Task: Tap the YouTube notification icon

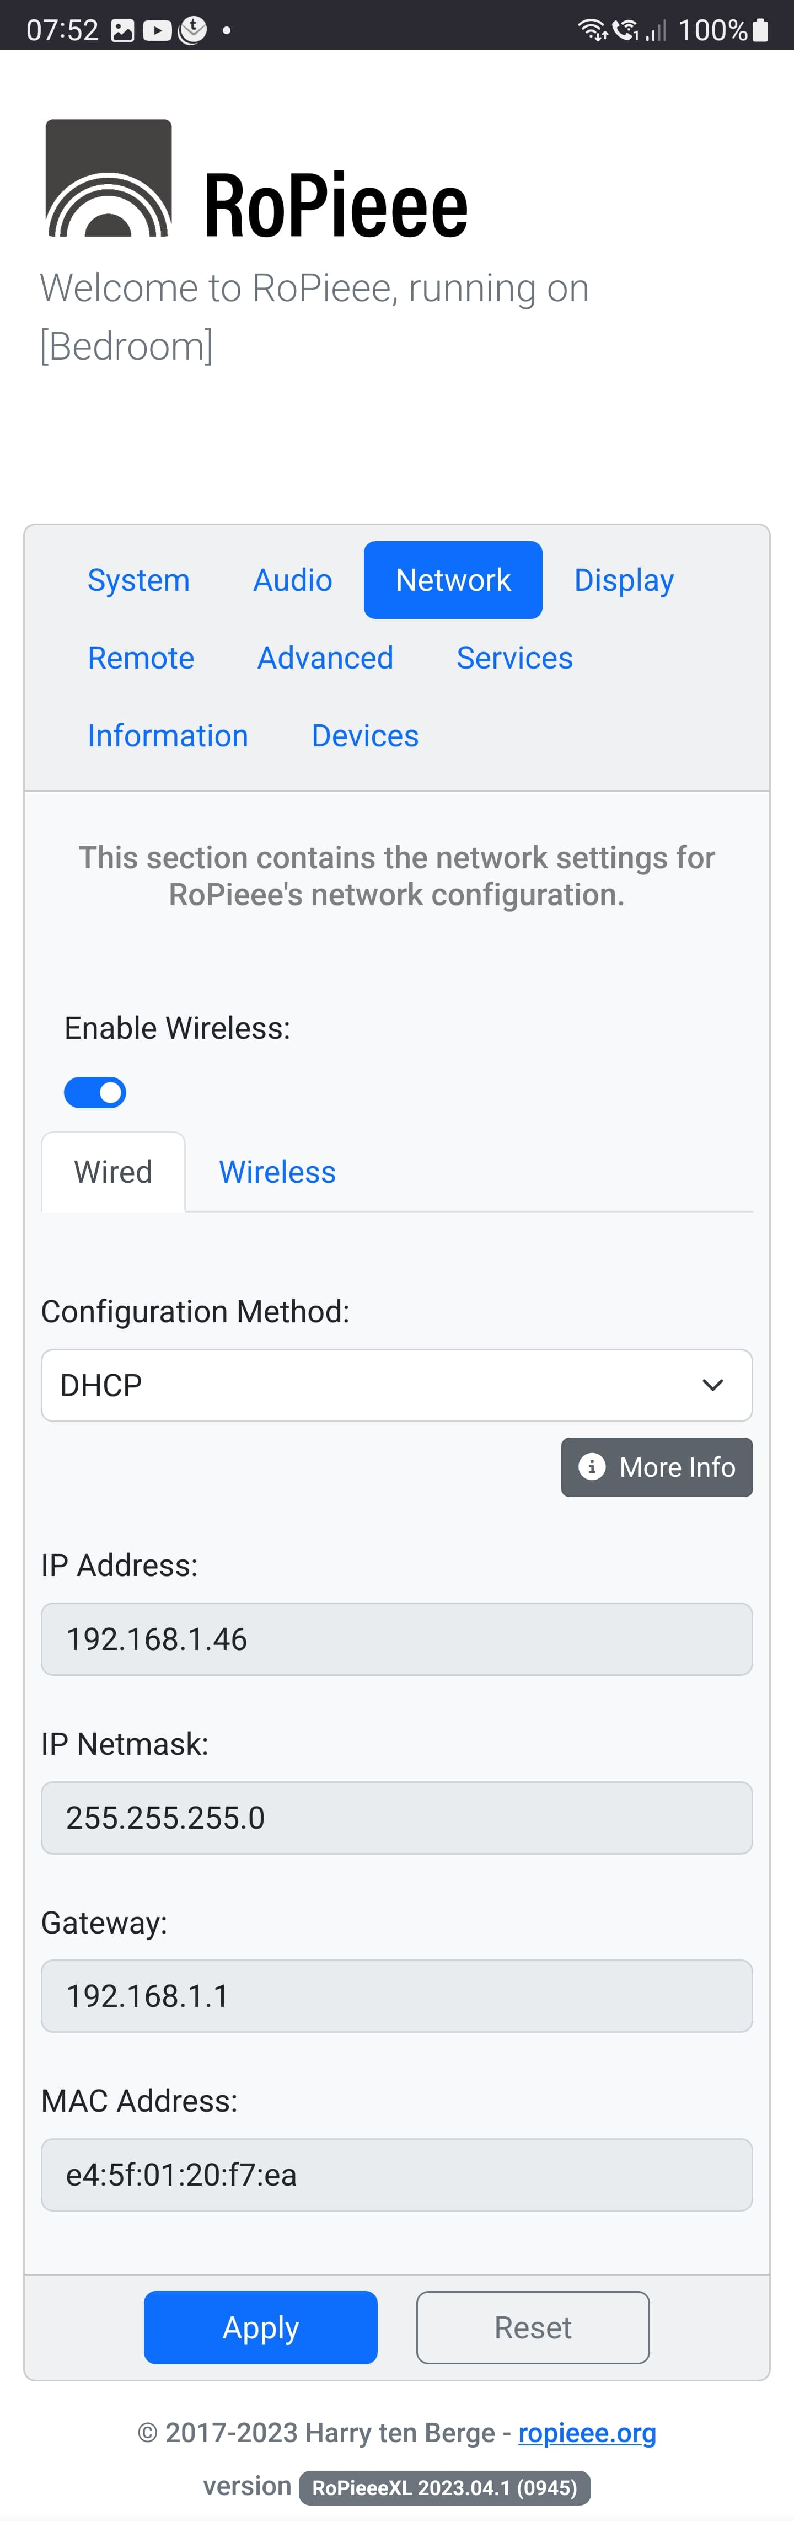Action: pos(157,30)
